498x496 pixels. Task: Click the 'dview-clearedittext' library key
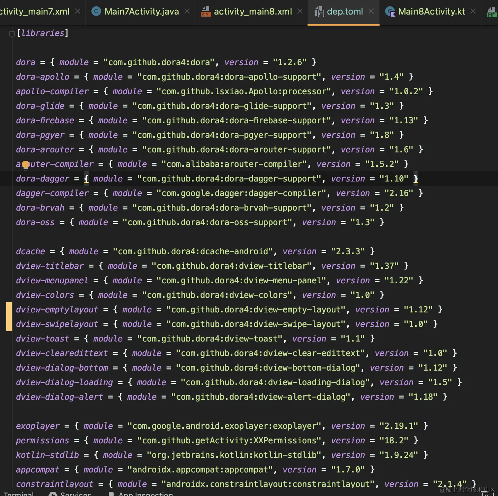62,353
